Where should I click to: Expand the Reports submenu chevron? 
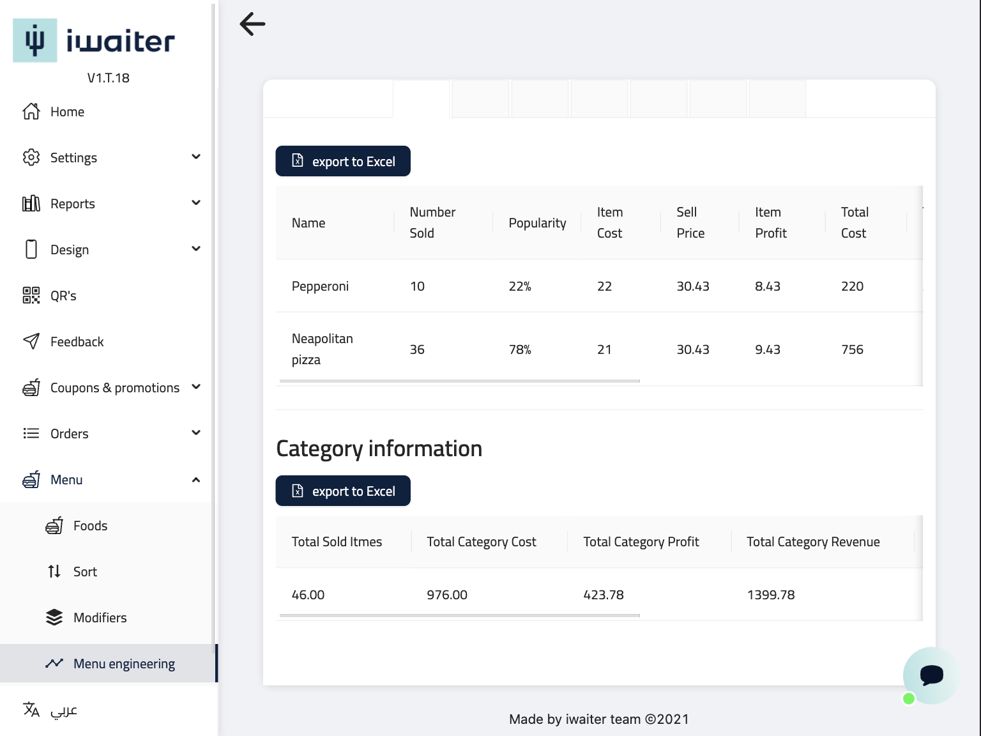point(196,203)
